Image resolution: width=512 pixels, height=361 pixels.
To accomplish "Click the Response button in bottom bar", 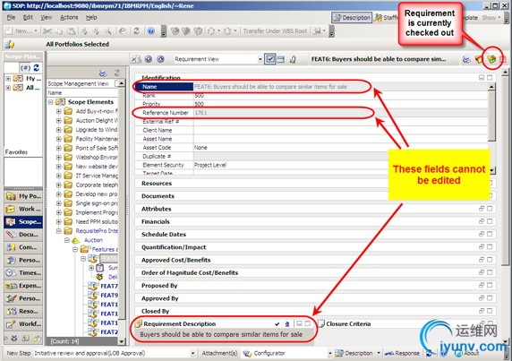I will click(402, 353).
